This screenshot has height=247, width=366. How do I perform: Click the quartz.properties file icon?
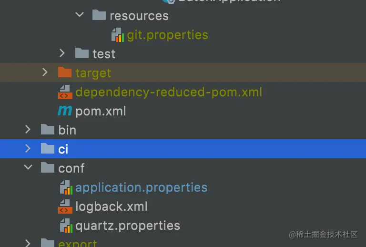tap(66, 226)
